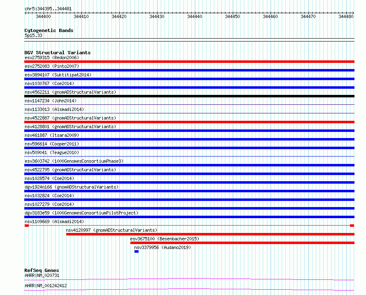Select the nsv1147234 (John2014) label
The image size is (366, 295).
click(51, 101)
